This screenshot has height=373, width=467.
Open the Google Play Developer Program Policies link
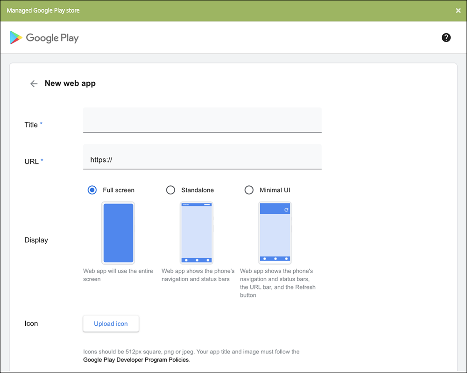136,360
